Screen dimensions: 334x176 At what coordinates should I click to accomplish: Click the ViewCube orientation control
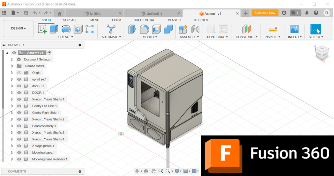point(322,53)
